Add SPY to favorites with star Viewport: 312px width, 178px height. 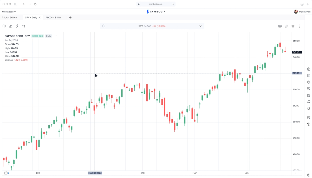point(24,26)
